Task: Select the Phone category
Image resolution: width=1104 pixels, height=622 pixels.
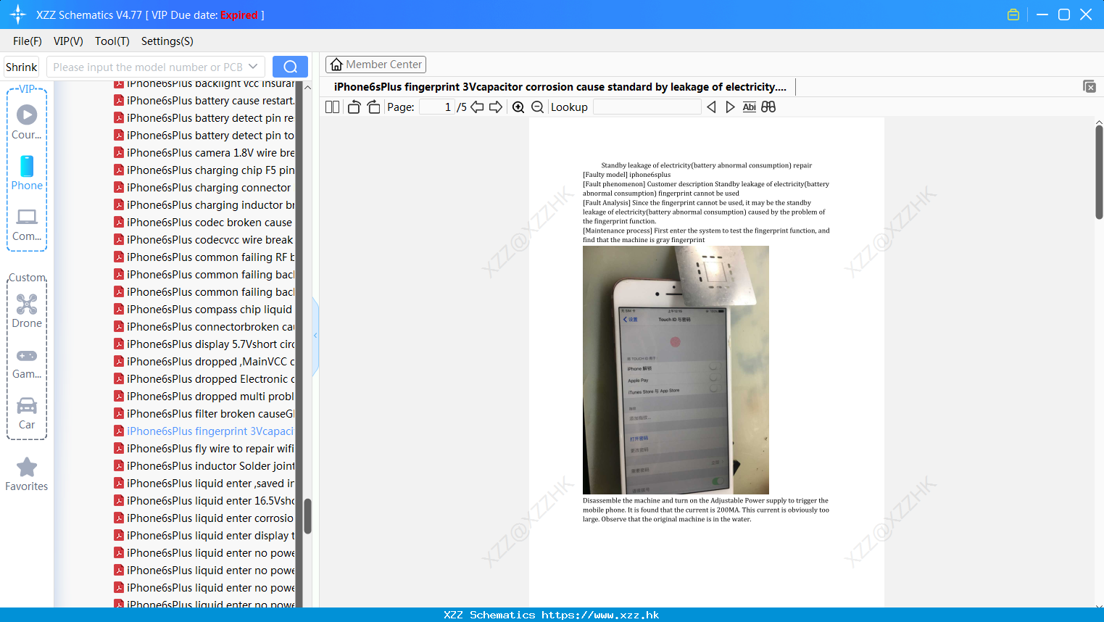Action: (x=27, y=173)
